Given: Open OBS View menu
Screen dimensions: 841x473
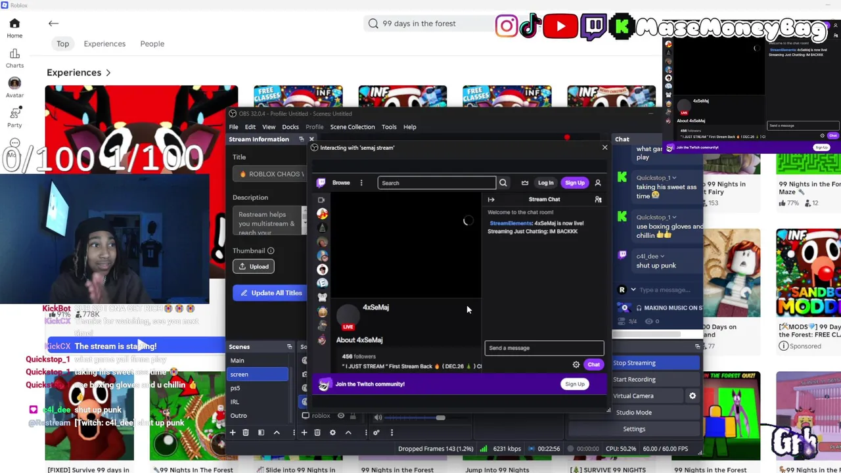Looking at the screenshot, I should click(269, 127).
